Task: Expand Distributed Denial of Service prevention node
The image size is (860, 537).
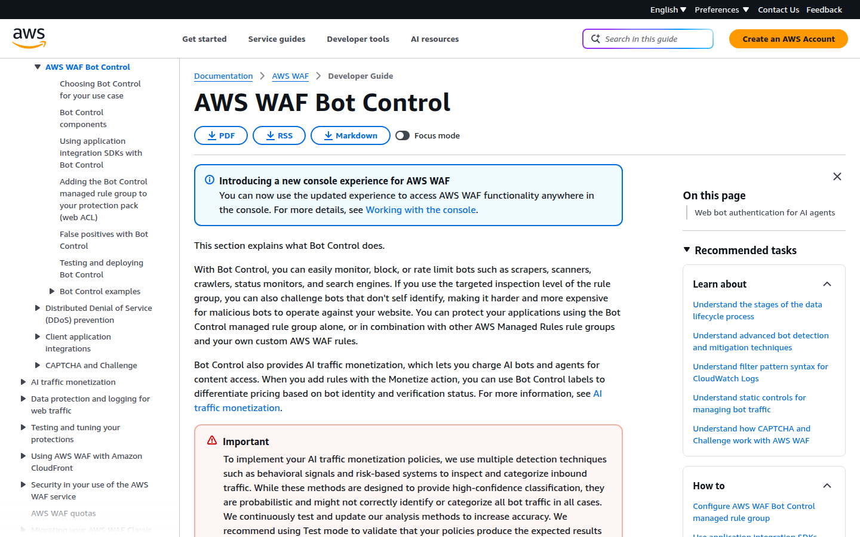Action: click(38, 308)
